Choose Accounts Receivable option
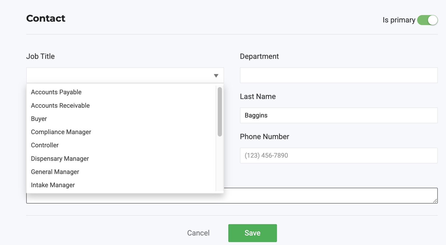 click(60, 106)
